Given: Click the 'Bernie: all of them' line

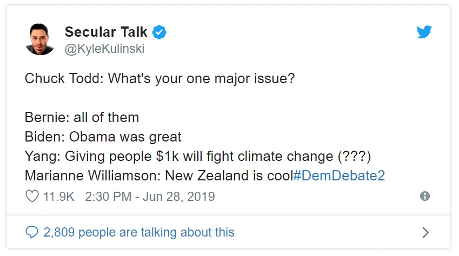Looking at the screenshot, I should coord(82,117).
